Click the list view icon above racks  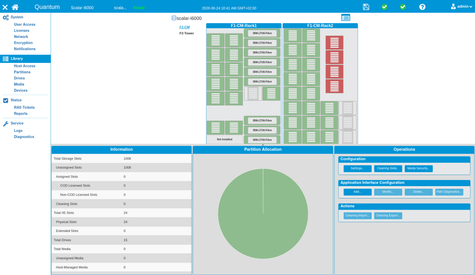345,18
